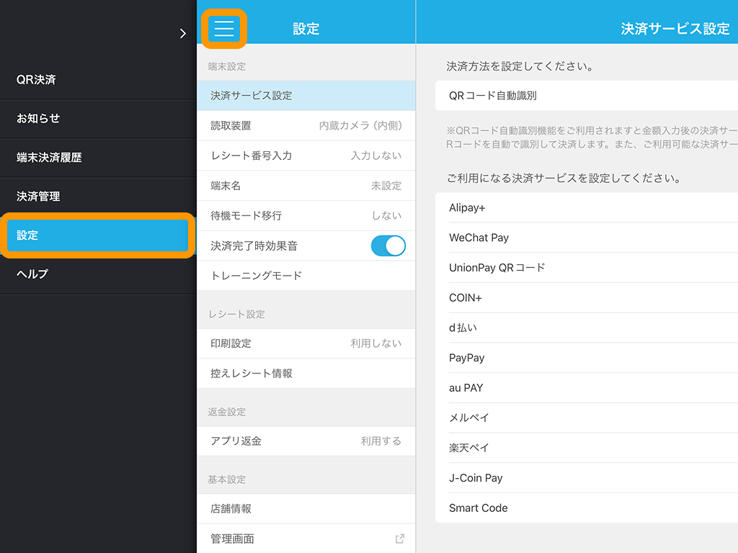Select PayPay payment service
This screenshot has height=553, width=738.
(x=585, y=358)
